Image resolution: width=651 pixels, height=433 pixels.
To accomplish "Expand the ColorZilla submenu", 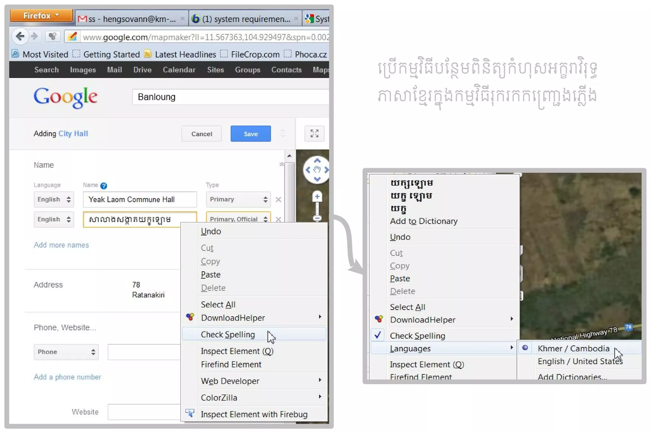I will click(x=254, y=397).
